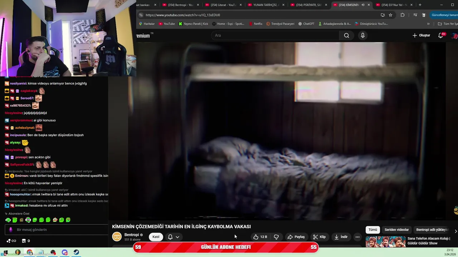Open Yayıncı Paneli | Kick bookmark
458x257 pixels.
click(x=193, y=24)
